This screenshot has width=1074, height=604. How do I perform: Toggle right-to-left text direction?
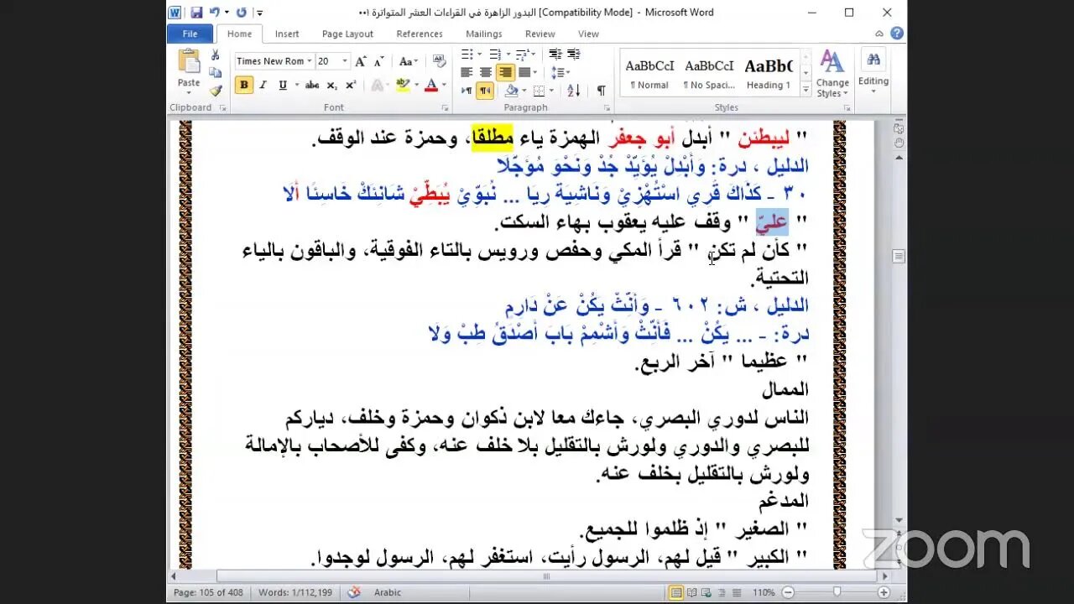485,91
